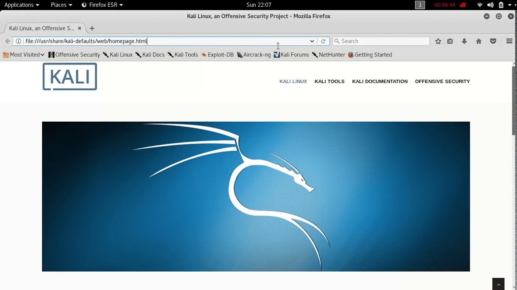The height and width of the screenshot is (290, 517).
Task: Open battery status icon
Action: click(501, 5)
